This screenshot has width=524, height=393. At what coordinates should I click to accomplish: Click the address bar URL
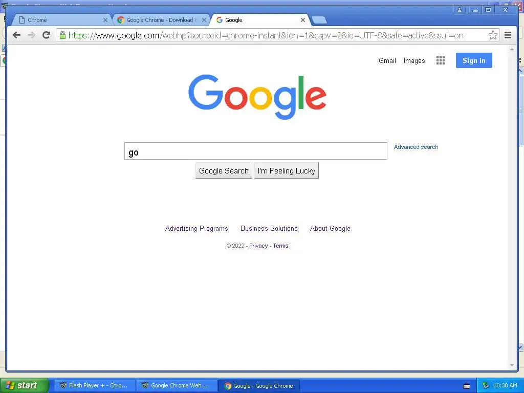click(266, 35)
